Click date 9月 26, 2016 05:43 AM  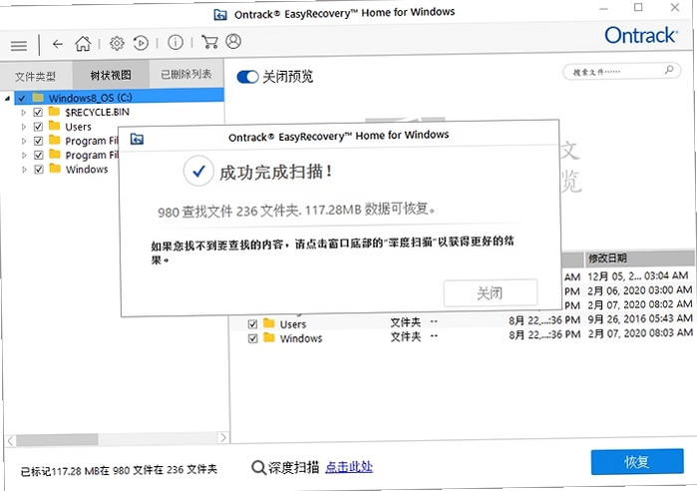click(640, 318)
